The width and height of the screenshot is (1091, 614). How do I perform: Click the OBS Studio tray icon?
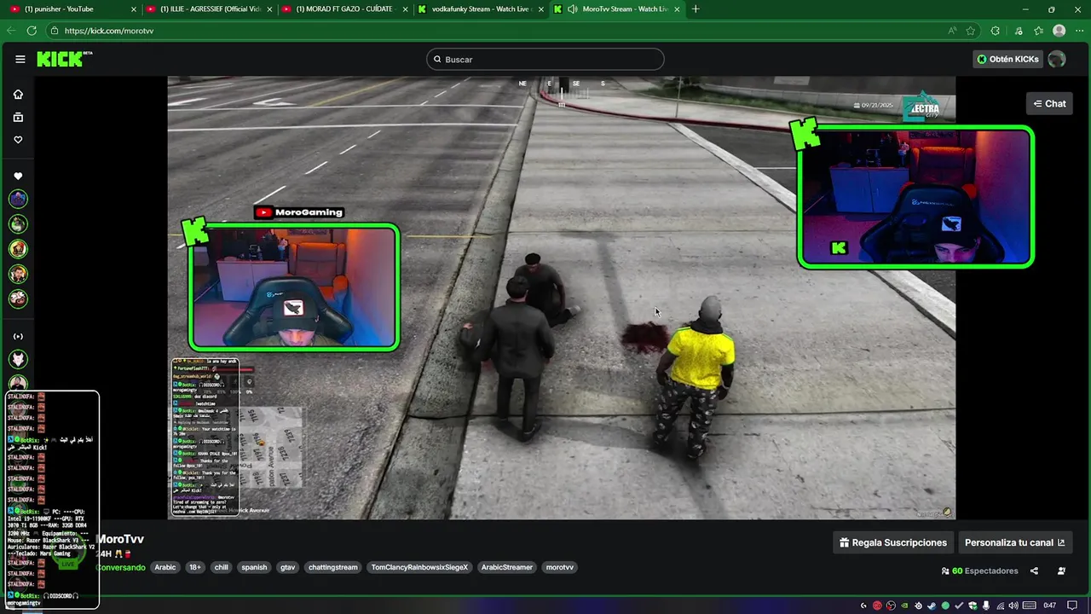891,605
